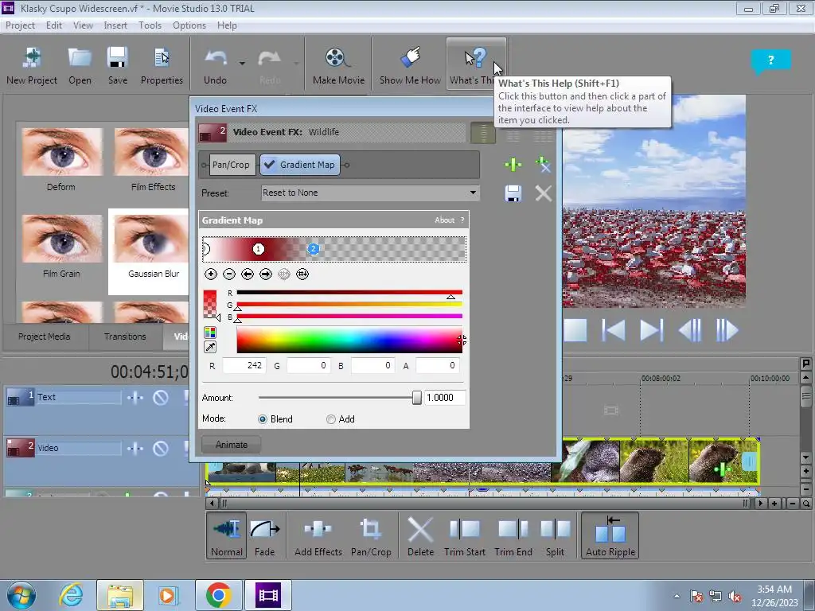Stop playback in the preview
This screenshot has height=611, width=815.
575,330
